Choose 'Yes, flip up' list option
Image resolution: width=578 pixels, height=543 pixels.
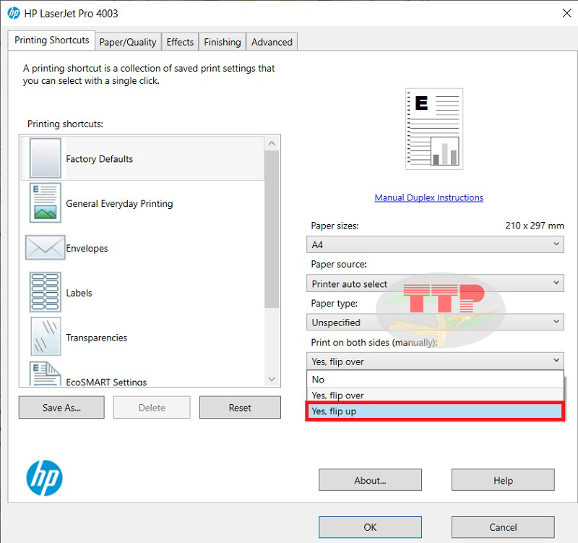435,411
